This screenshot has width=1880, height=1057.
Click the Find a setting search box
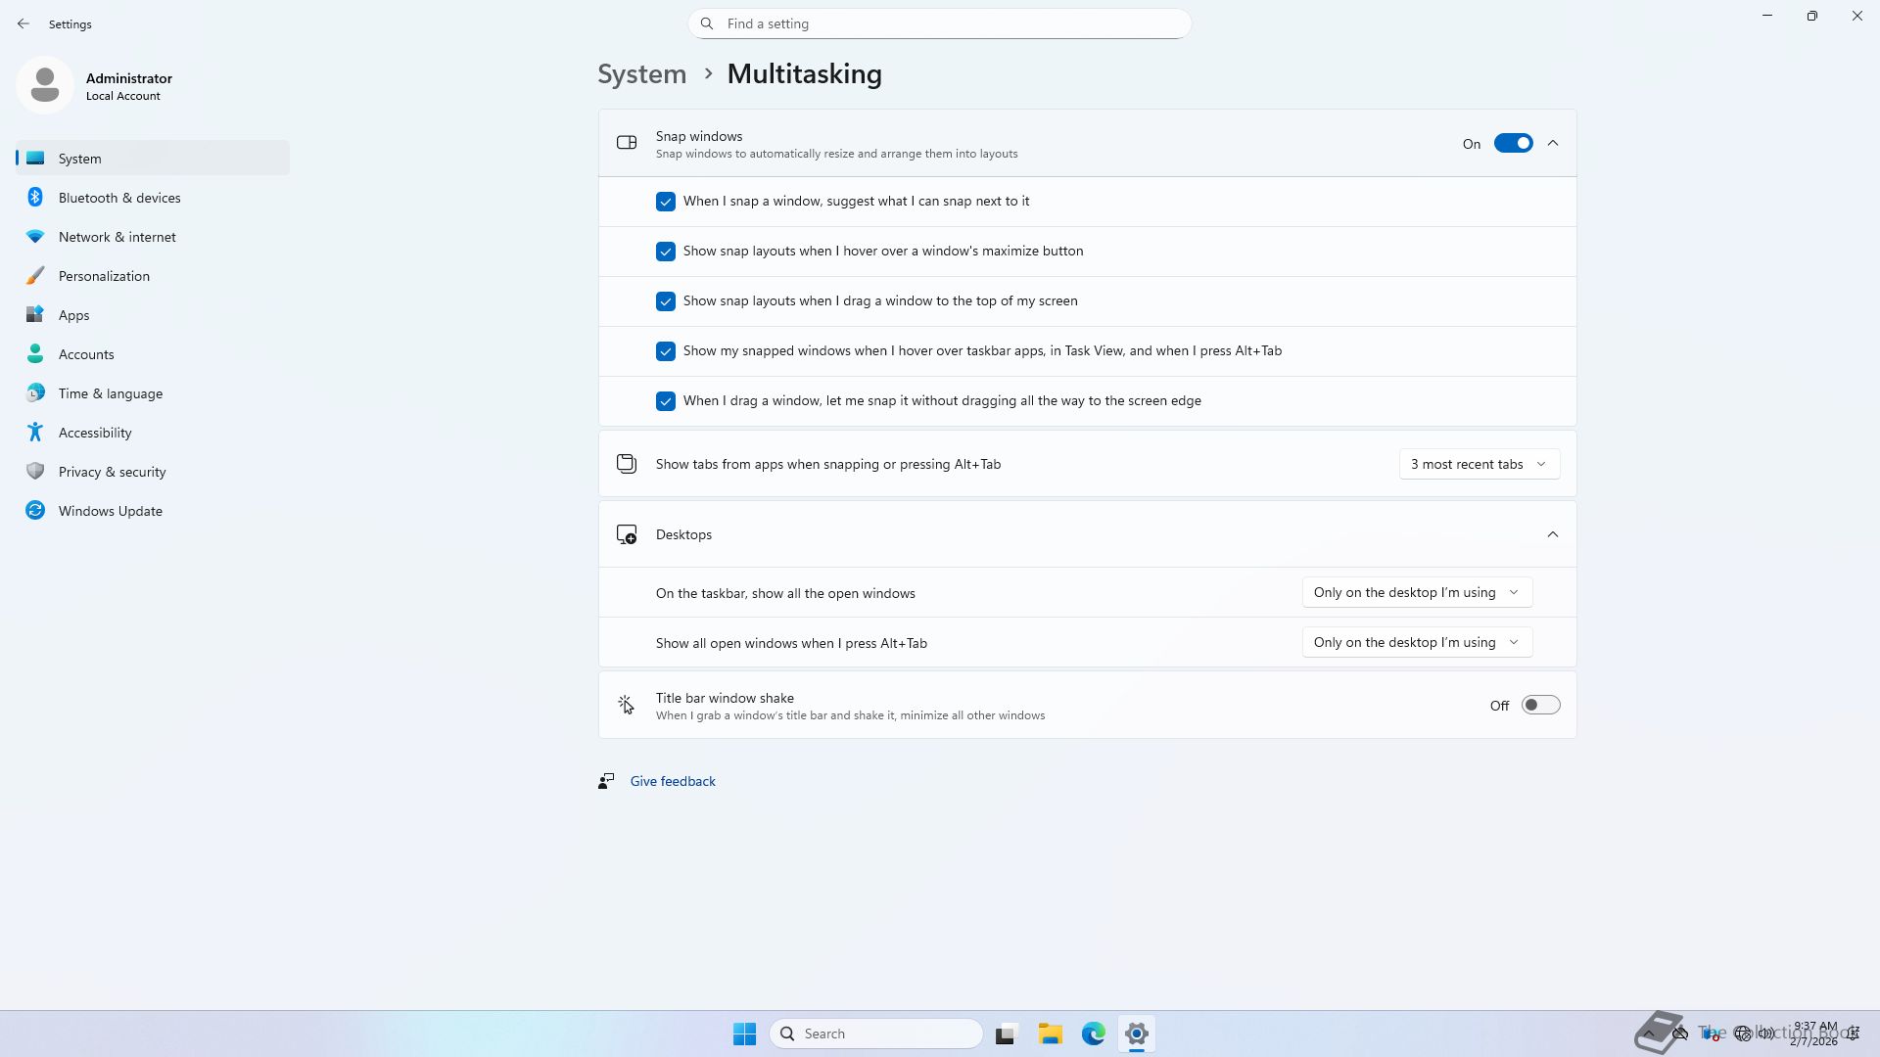tap(940, 23)
